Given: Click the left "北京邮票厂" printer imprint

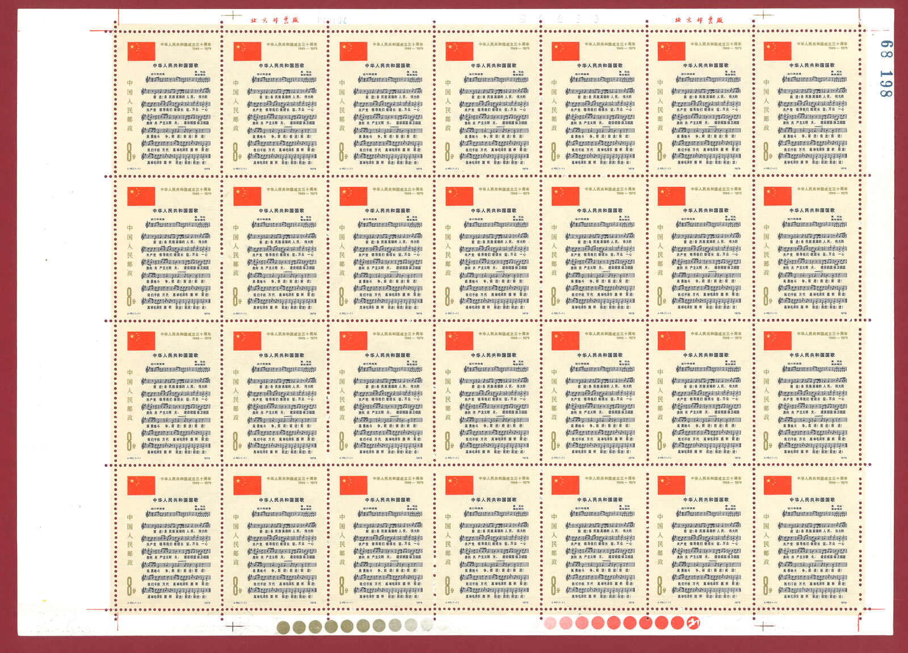Looking at the screenshot, I should click(x=275, y=20).
